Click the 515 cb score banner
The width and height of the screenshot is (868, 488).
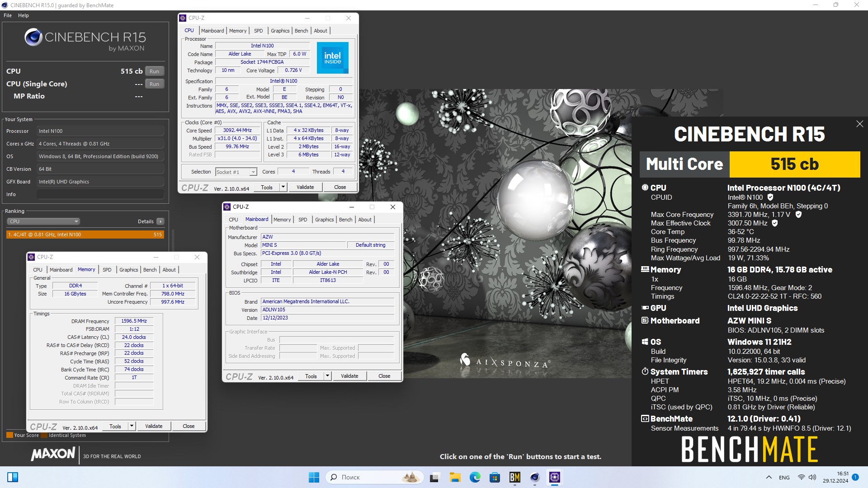[x=795, y=164]
